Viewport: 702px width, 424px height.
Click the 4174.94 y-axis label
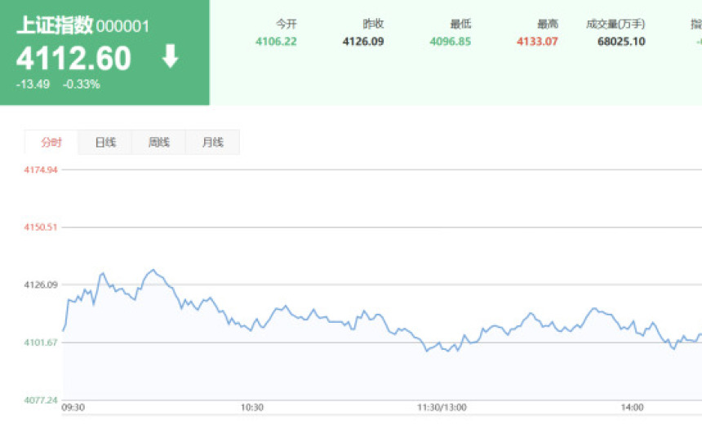[42, 170]
